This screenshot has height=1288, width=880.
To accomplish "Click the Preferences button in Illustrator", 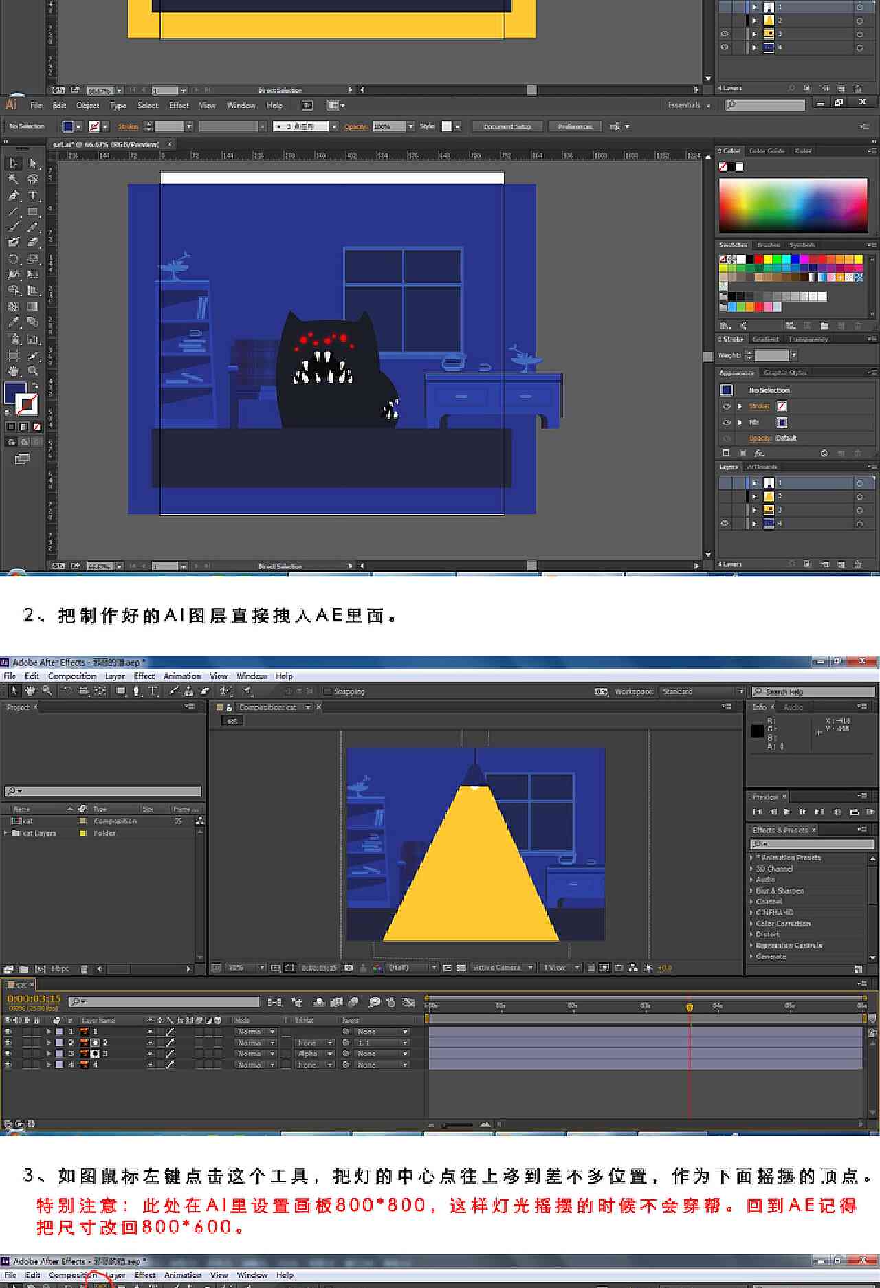I will (575, 126).
